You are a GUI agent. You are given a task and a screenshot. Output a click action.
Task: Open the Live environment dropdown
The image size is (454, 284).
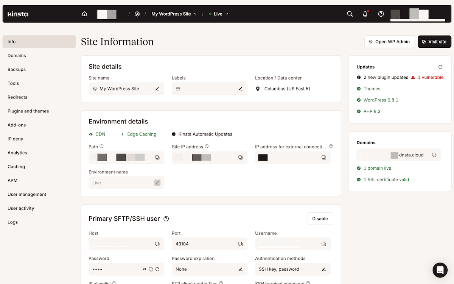coord(219,14)
